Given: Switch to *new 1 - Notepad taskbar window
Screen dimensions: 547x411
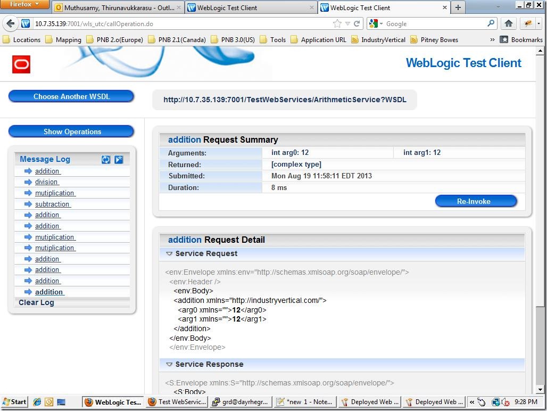Looking at the screenshot, I should tap(305, 402).
